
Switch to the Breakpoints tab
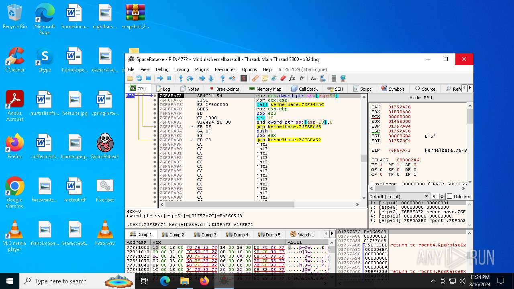224,89
